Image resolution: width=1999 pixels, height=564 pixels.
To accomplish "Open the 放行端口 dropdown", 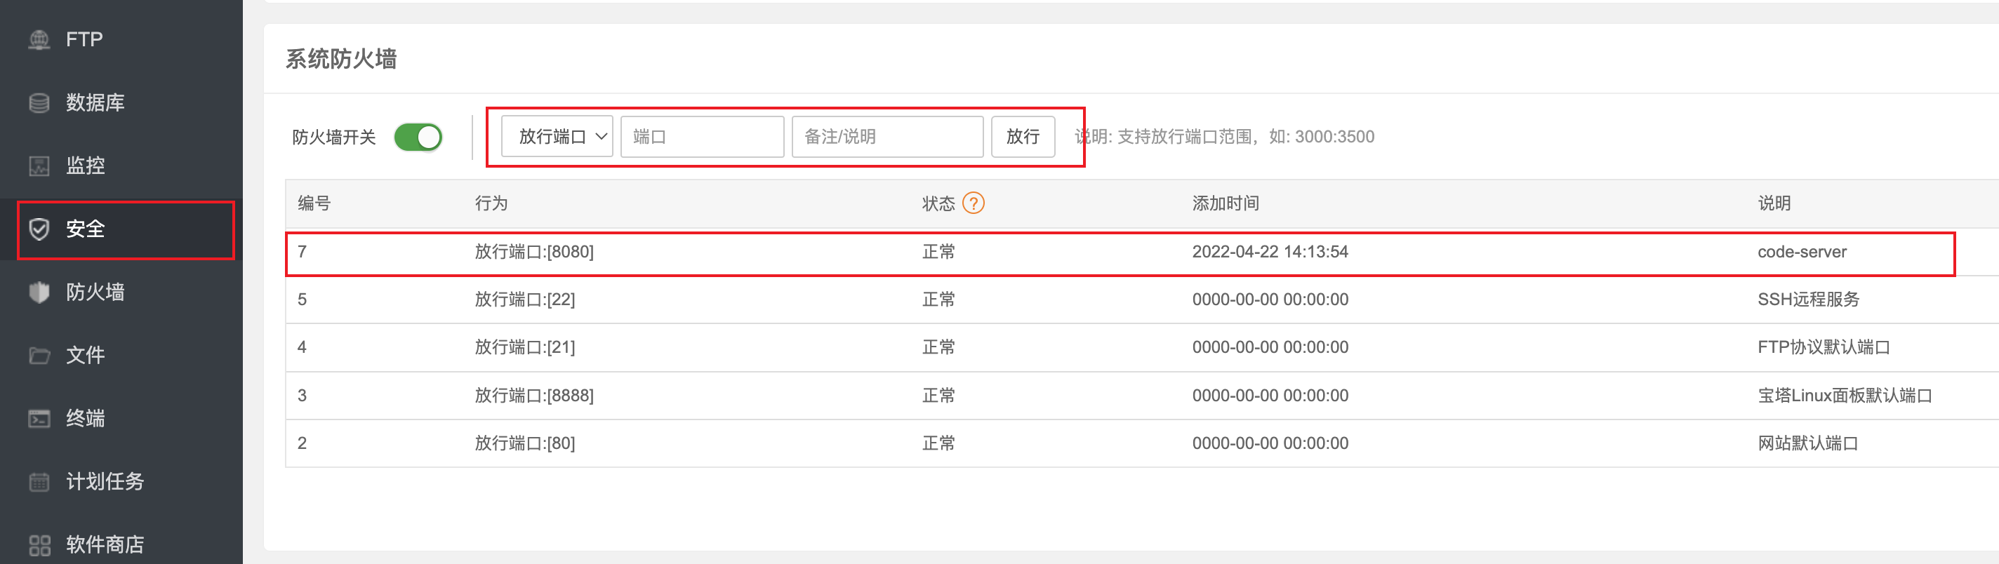I will click(557, 137).
